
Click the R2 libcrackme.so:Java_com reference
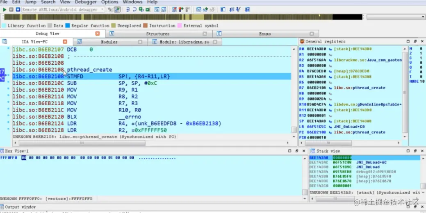(368, 60)
